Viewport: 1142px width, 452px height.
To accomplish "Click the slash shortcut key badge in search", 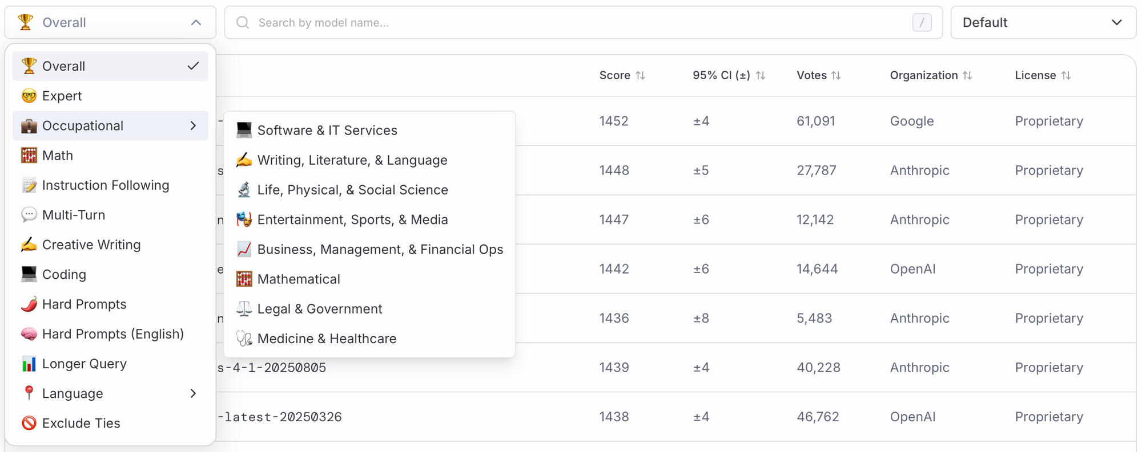I will click(922, 22).
